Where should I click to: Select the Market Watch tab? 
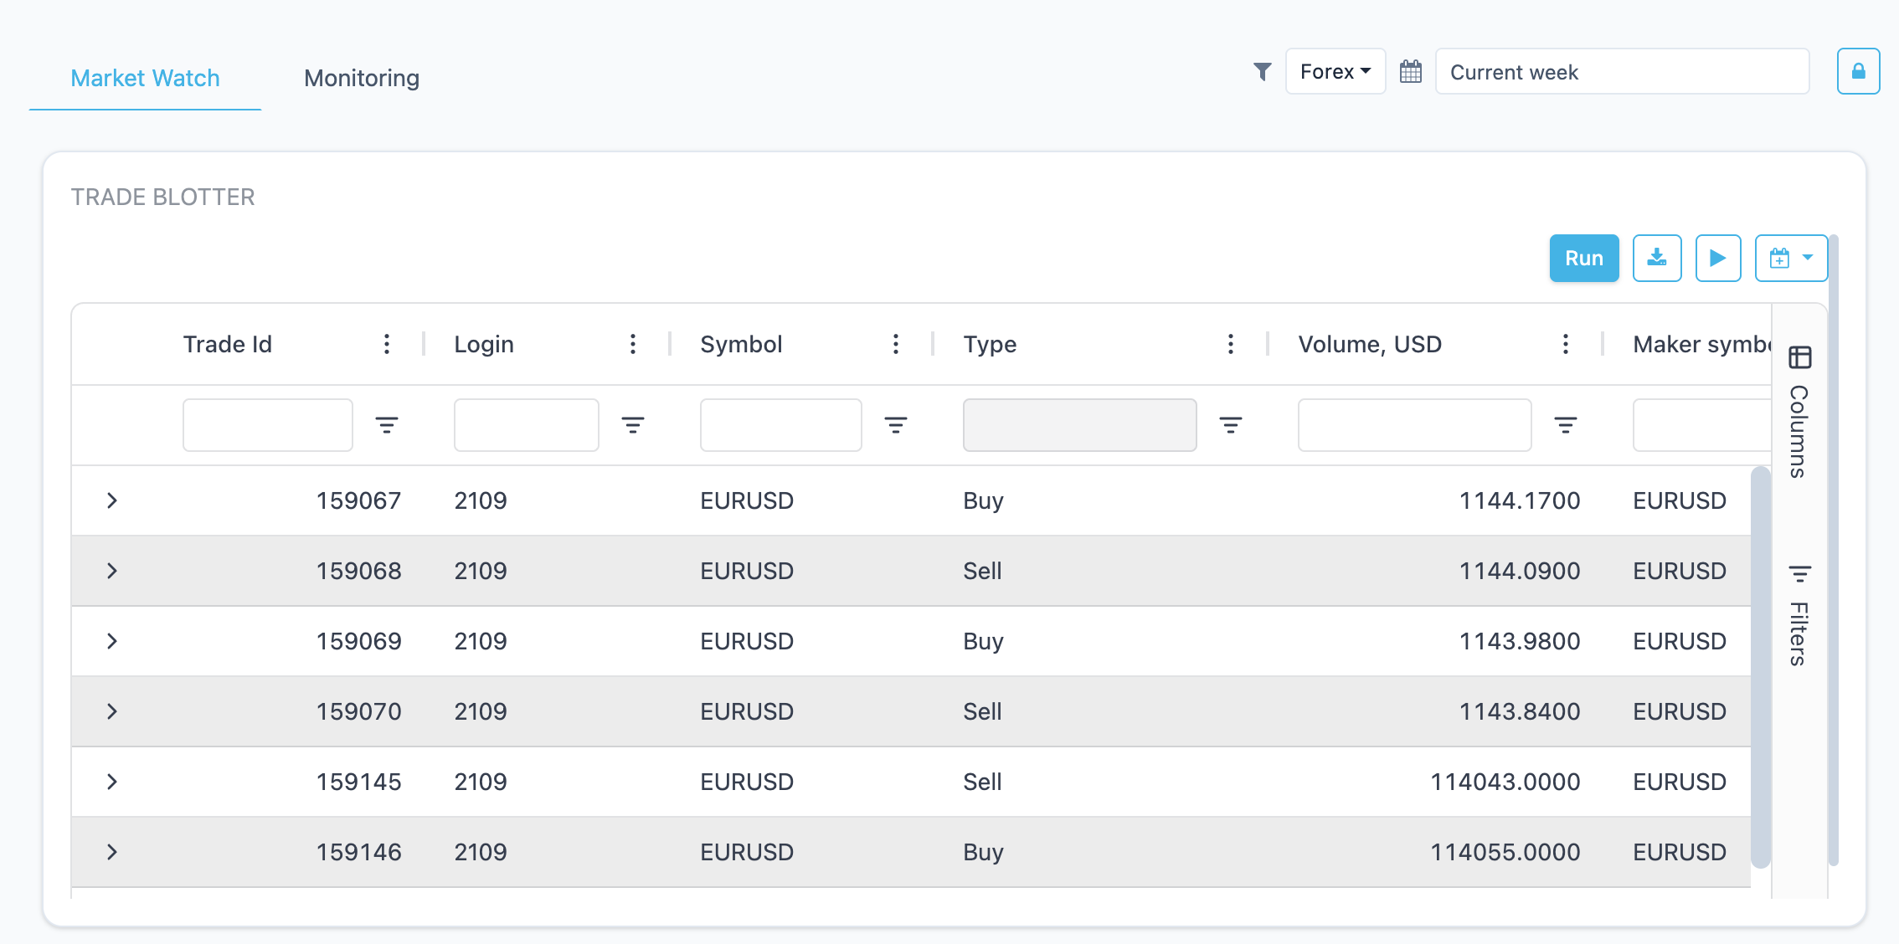point(145,78)
